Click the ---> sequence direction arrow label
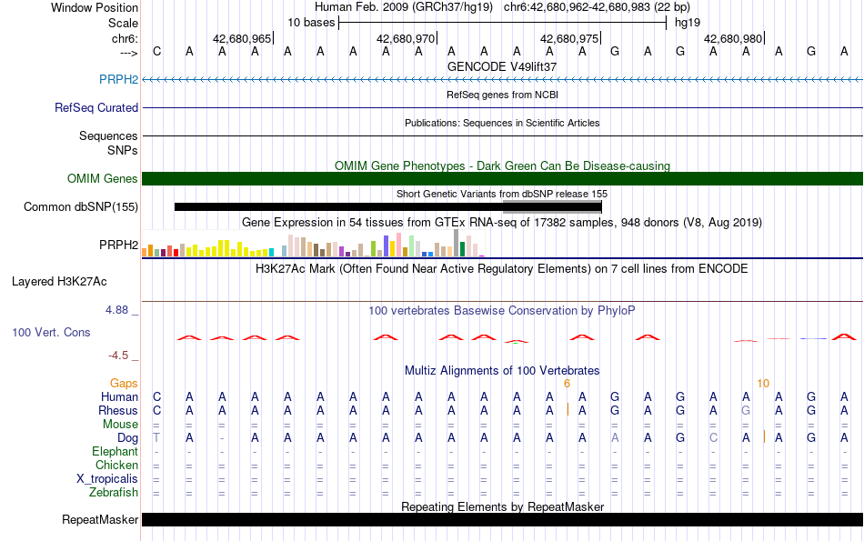Image resolution: width=864 pixels, height=541 pixels. [x=129, y=53]
